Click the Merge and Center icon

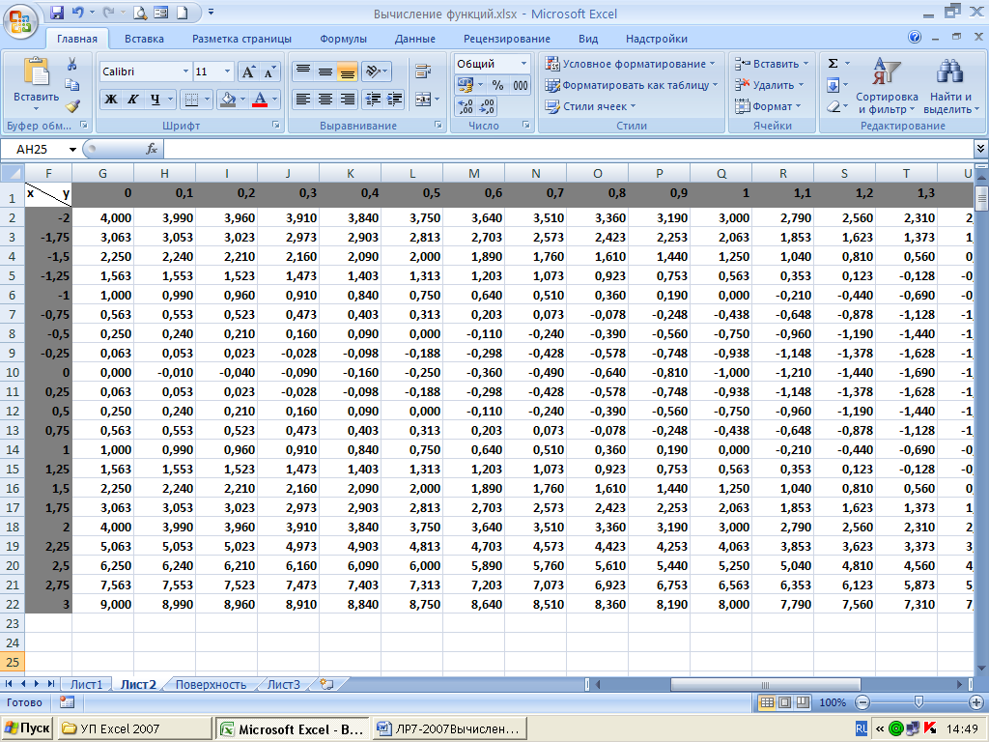click(x=423, y=100)
